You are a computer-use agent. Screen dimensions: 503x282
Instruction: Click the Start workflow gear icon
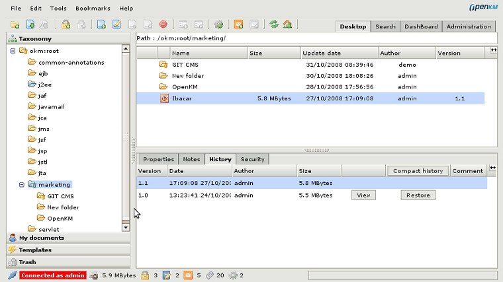click(x=219, y=24)
